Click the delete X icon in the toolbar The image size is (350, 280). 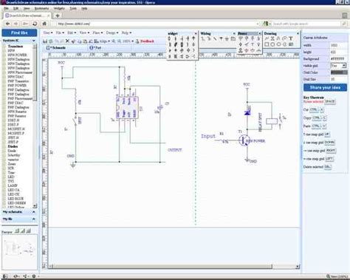pos(67,41)
